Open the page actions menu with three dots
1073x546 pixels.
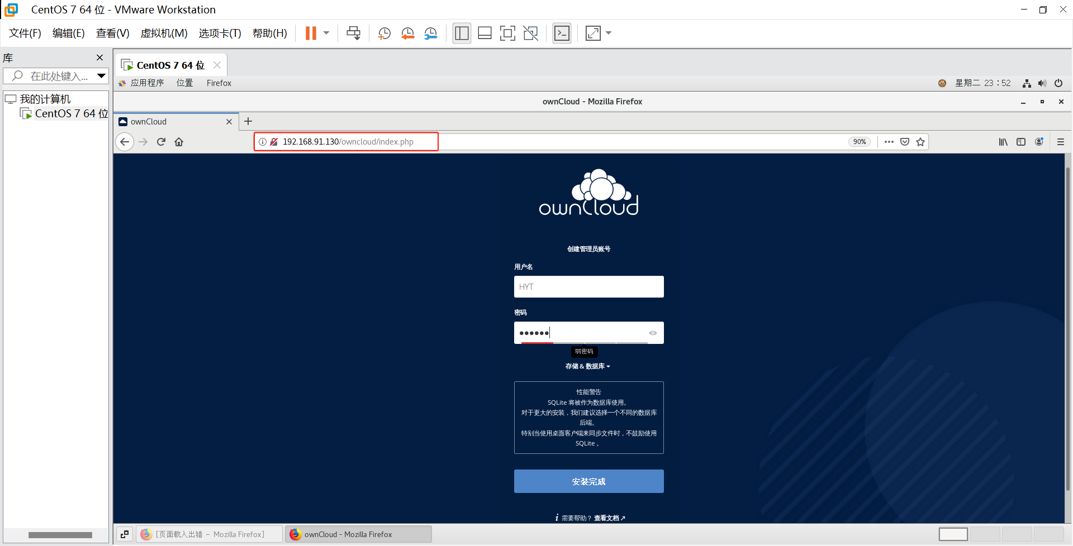[889, 141]
